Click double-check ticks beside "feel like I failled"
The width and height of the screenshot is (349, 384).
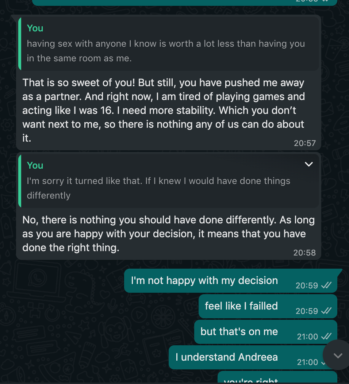coord(326,311)
